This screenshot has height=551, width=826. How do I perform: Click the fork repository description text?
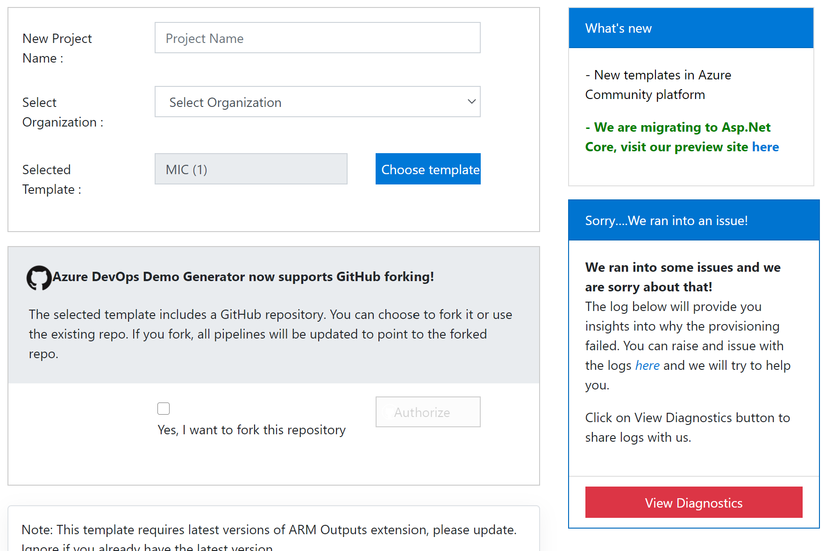pyautogui.click(x=270, y=334)
